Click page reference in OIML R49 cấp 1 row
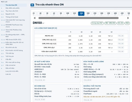Viewport: 132px width, 102px height. click(x=121, y=47)
